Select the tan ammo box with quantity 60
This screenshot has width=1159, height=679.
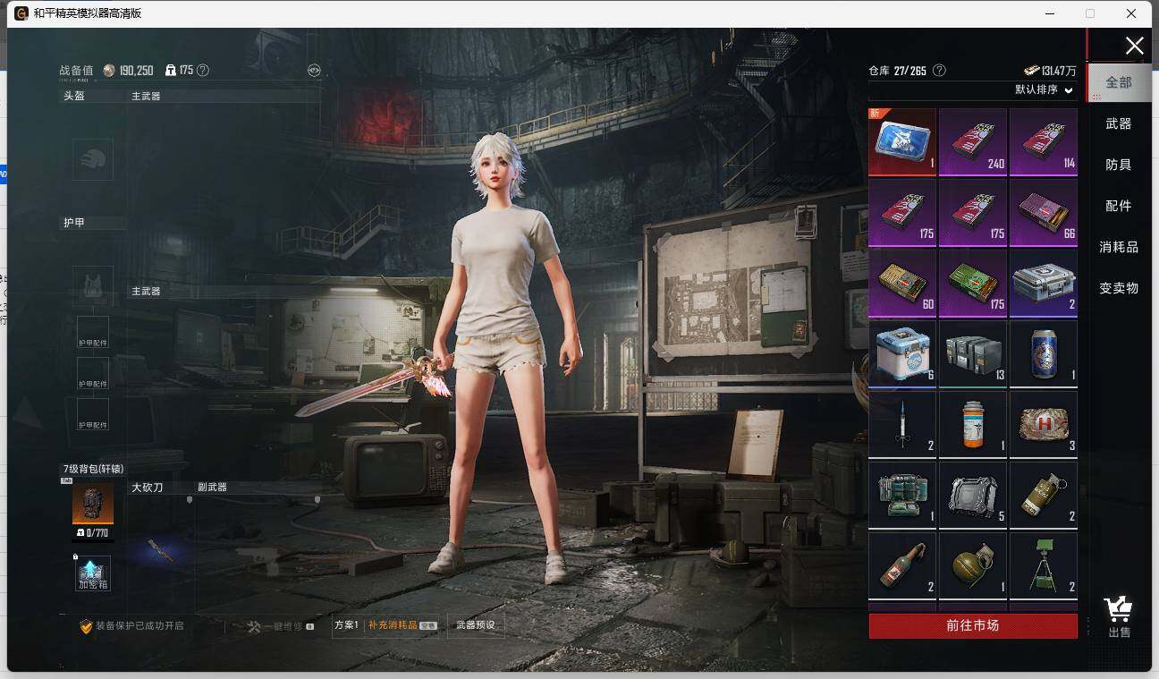click(902, 283)
